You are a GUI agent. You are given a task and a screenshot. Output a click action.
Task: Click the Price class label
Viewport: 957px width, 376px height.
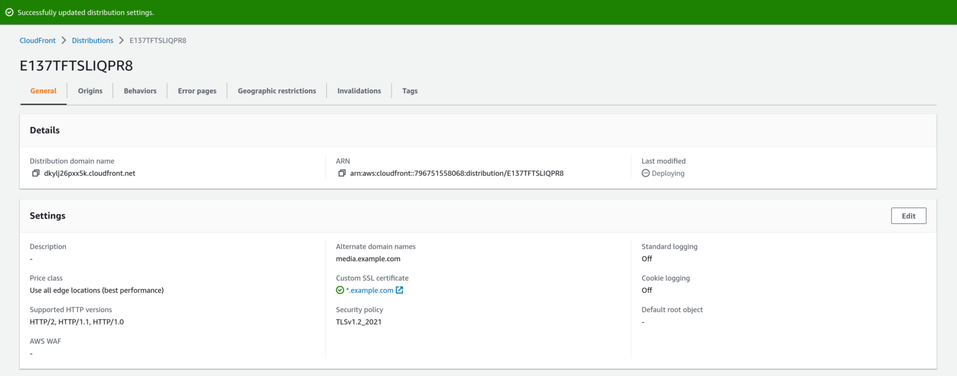point(46,279)
